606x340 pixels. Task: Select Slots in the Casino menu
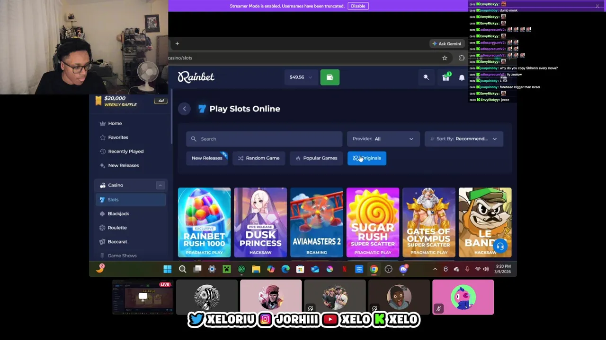click(x=131, y=200)
